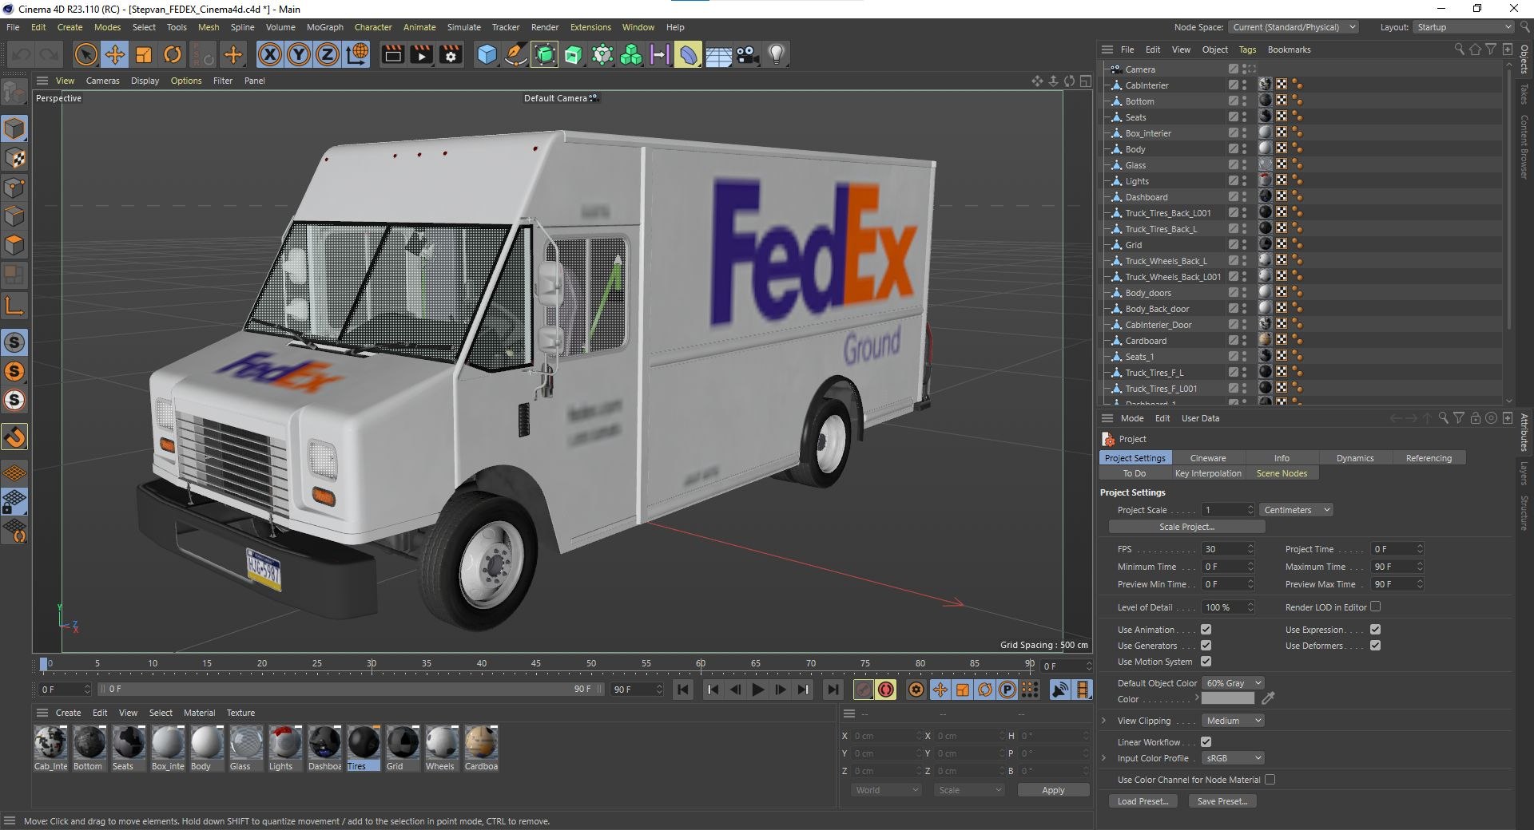1534x830 pixels.
Task: Uncheck Use Motion System checkbox
Action: point(1206,662)
